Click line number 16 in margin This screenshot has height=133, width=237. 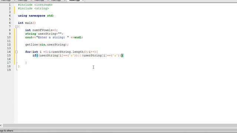point(9,59)
